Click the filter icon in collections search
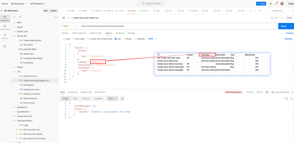The image size is (294, 143). point(20,17)
